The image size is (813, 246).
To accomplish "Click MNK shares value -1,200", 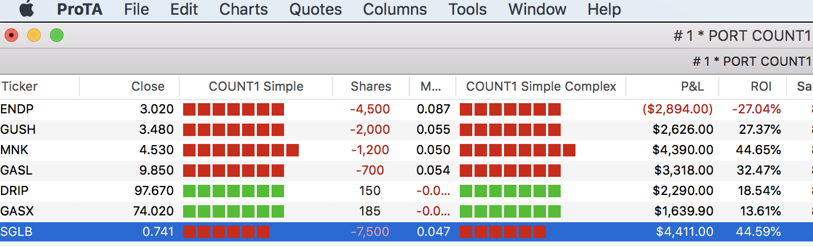I will pyautogui.click(x=370, y=150).
